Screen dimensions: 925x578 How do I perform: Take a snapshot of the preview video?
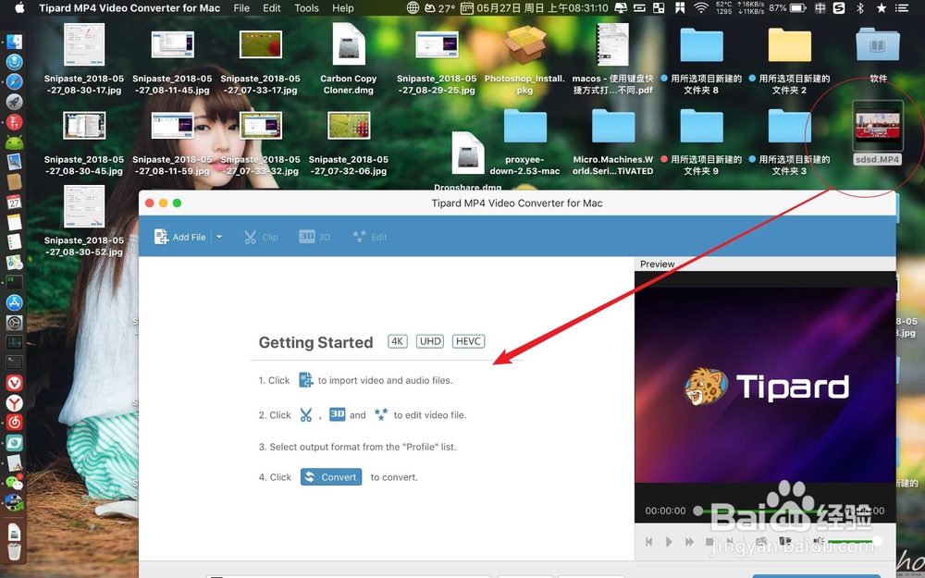(760, 541)
